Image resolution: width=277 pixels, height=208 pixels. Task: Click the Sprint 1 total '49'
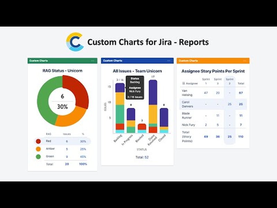(x=206, y=137)
